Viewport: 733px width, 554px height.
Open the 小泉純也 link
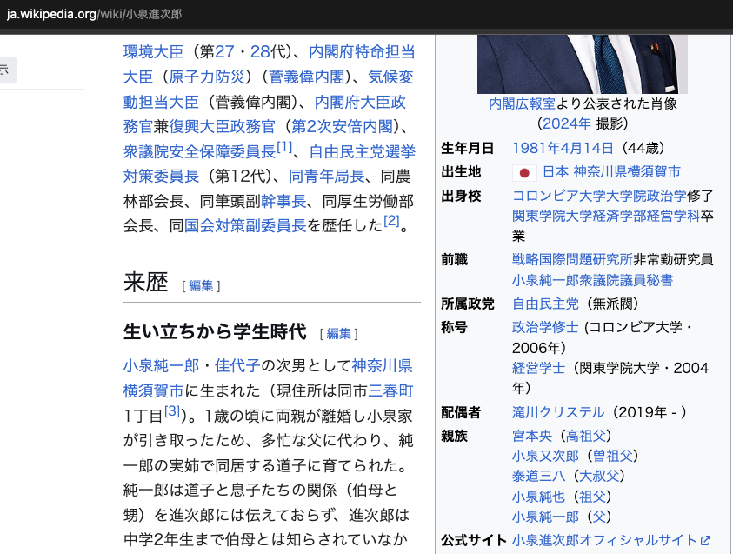point(539,497)
